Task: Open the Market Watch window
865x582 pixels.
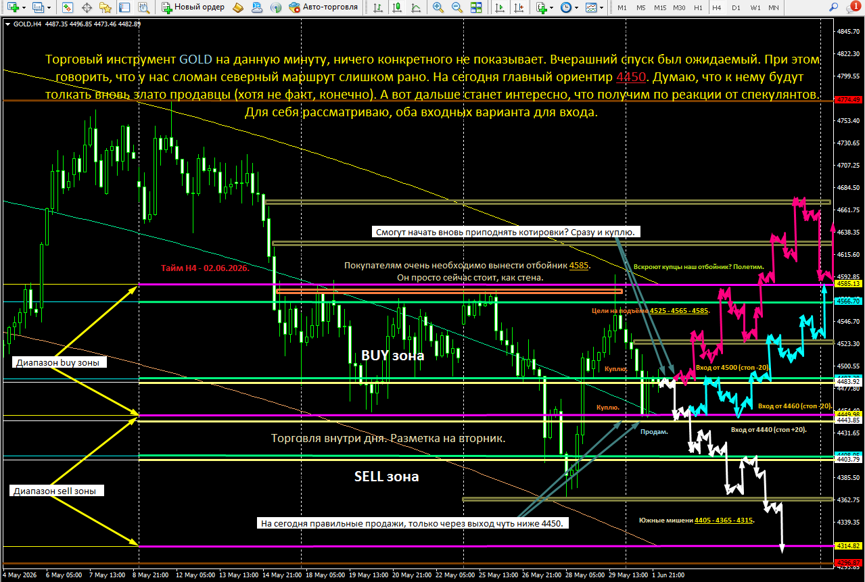Action: 67,7
